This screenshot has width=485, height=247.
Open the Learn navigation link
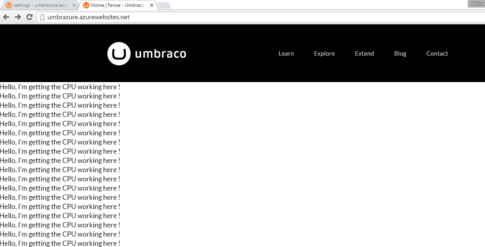pyautogui.click(x=286, y=54)
